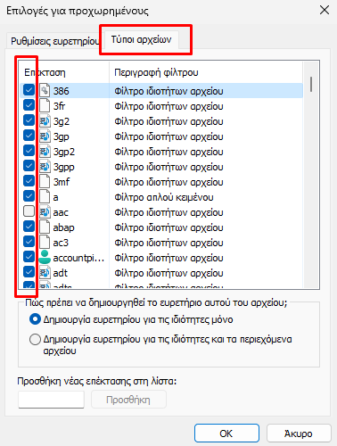Click filter description in the aac row

pos(168,212)
